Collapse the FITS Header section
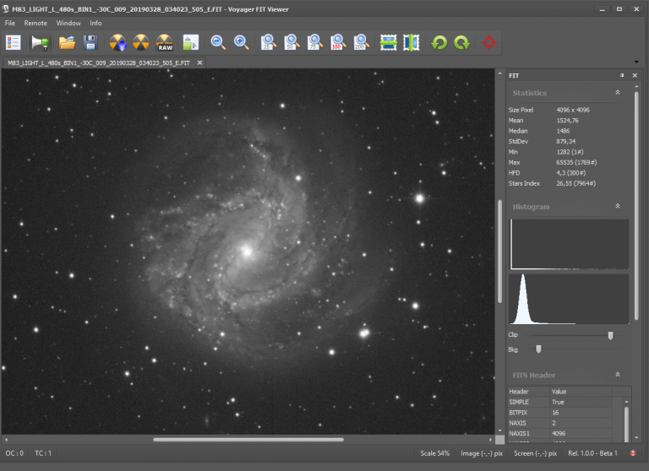 coord(617,374)
